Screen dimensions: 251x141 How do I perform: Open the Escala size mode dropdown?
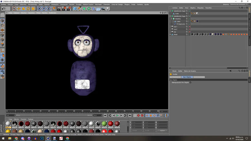tap(149, 130)
